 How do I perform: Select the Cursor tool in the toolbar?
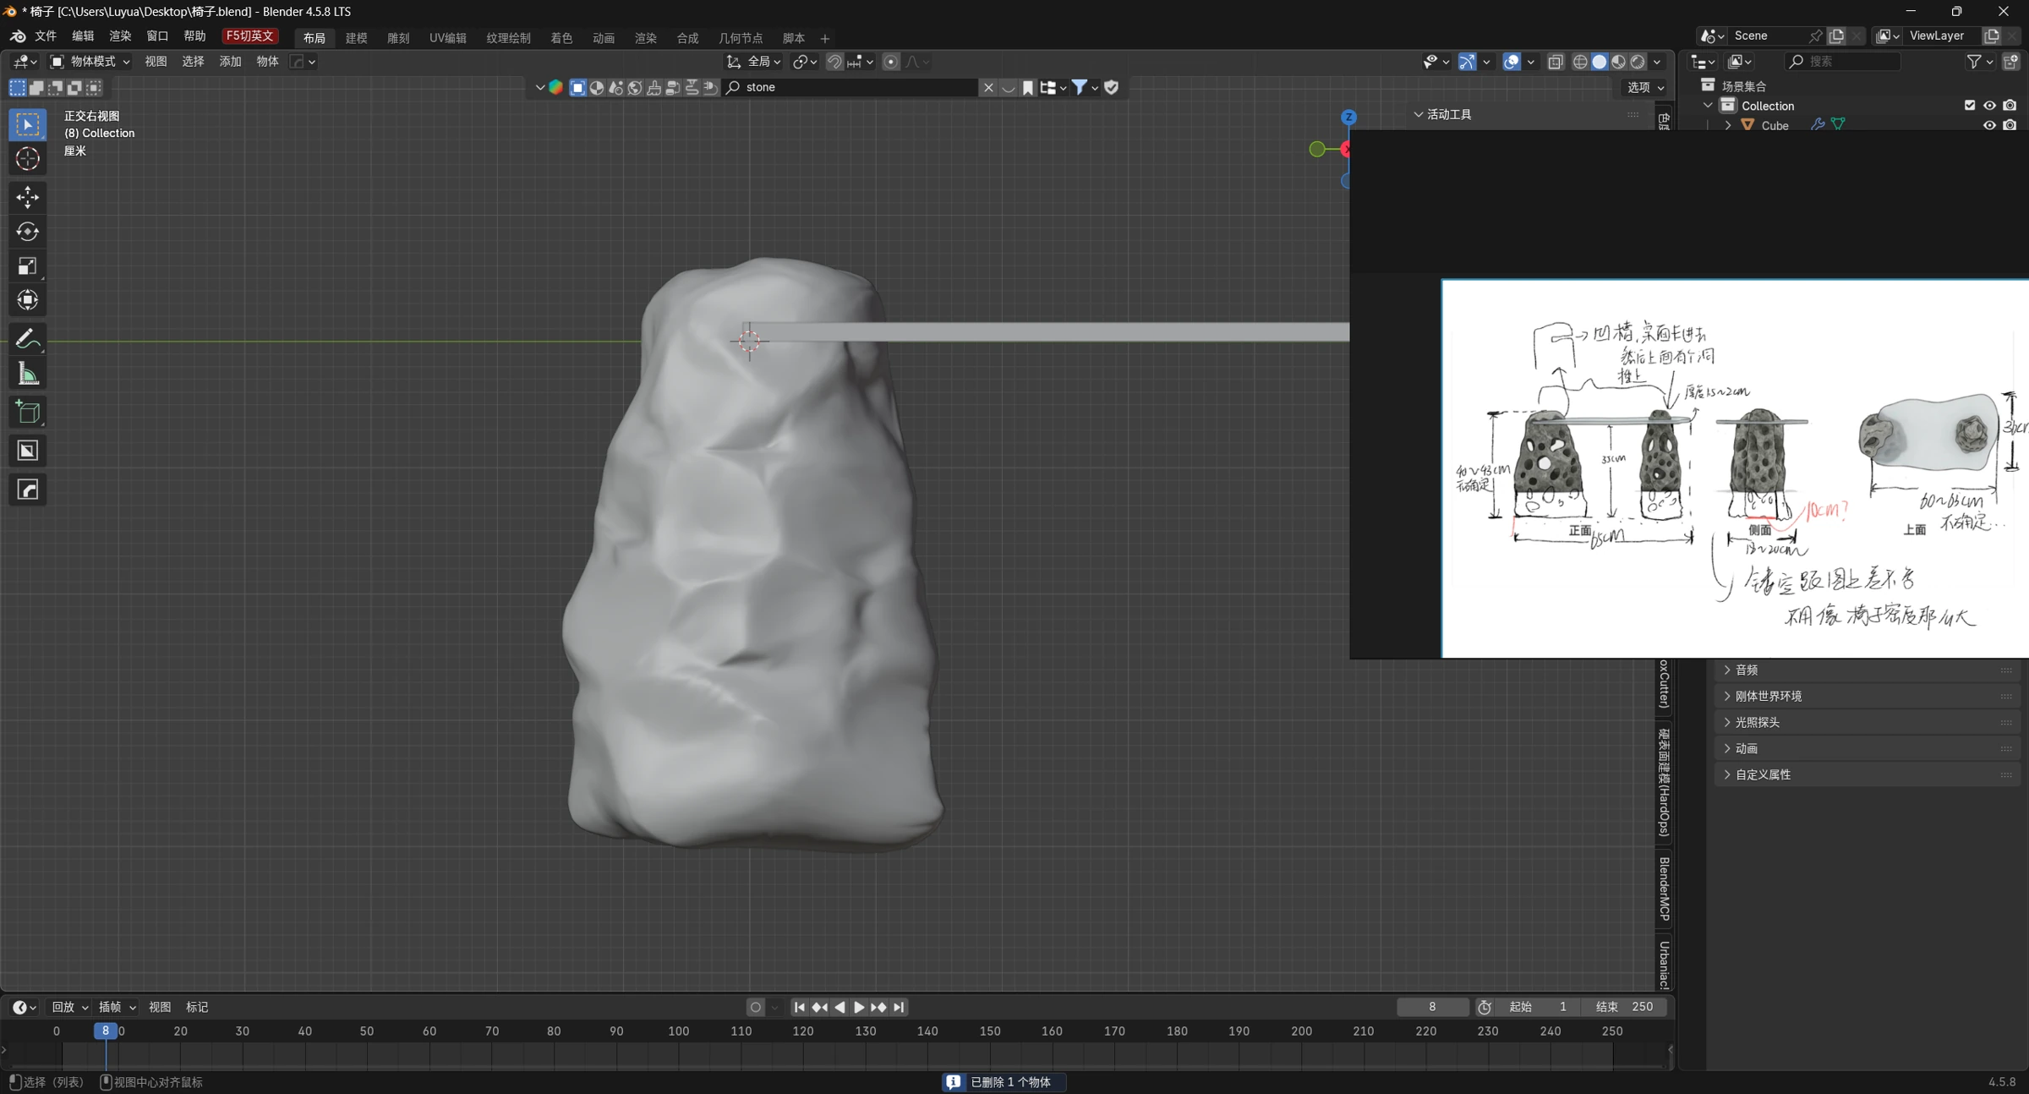[x=27, y=159]
